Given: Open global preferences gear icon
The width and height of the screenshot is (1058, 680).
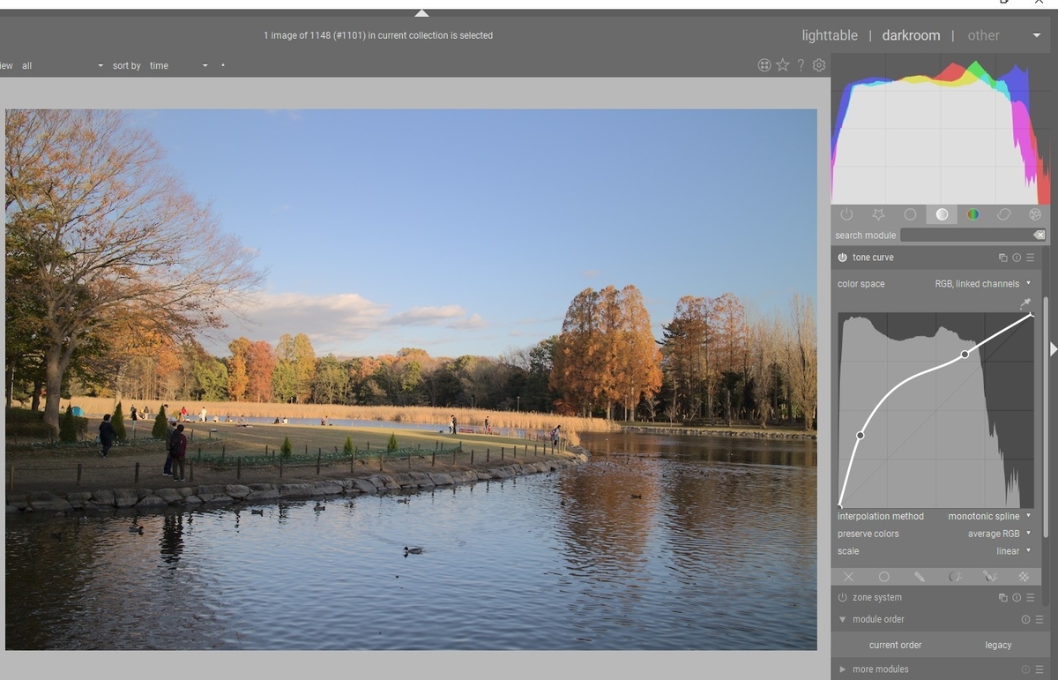Looking at the screenshot, I should tap(819, 65).
